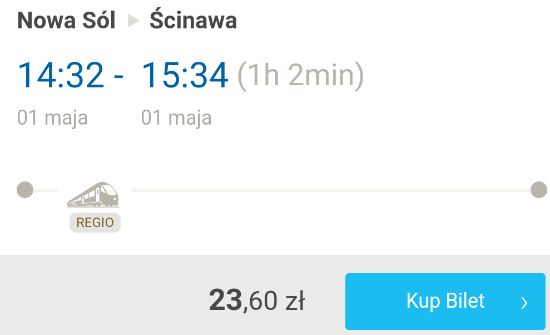Image resolution: width=550 pixels, height=335 pixels.
Task: Click the dash between departure and arrival times
Action: (x=118, y=76)
